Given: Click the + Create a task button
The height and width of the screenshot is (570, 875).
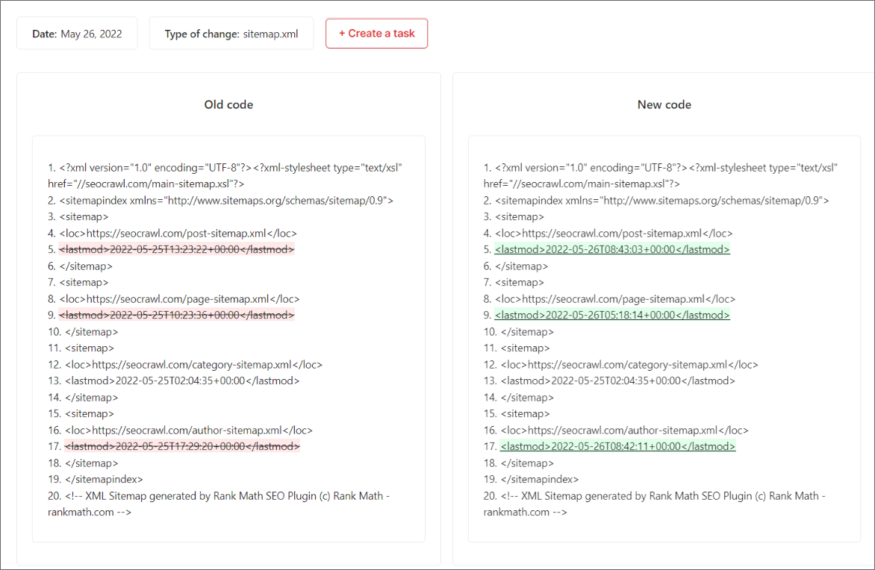Looking at the screenshot, I should click(376, 33).
